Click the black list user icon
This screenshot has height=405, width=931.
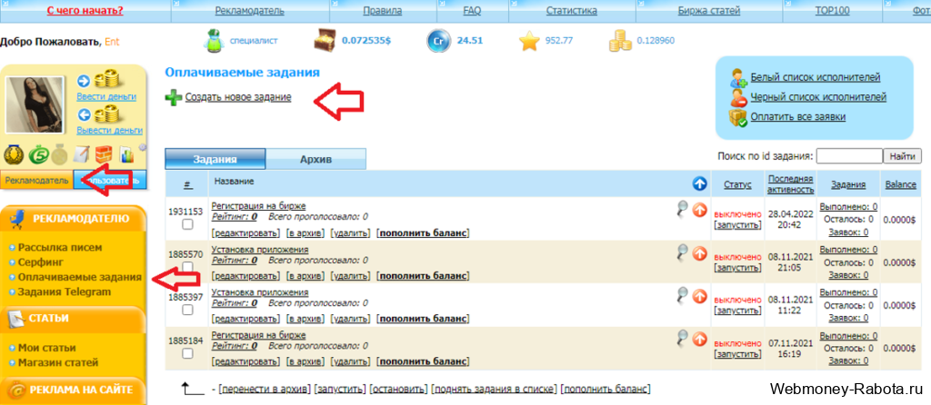click(x=738, y=97)
